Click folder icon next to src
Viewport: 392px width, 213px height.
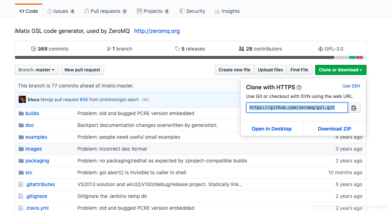click(x=21, y=172)
